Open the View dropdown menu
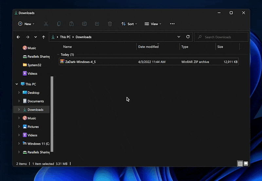Viewport: 262px width, 181px height. (153, 24)
